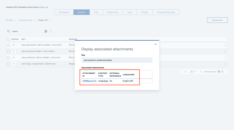234x130 pixels.
Task: Close the associated attachments dialog
Action: point(155,44)
